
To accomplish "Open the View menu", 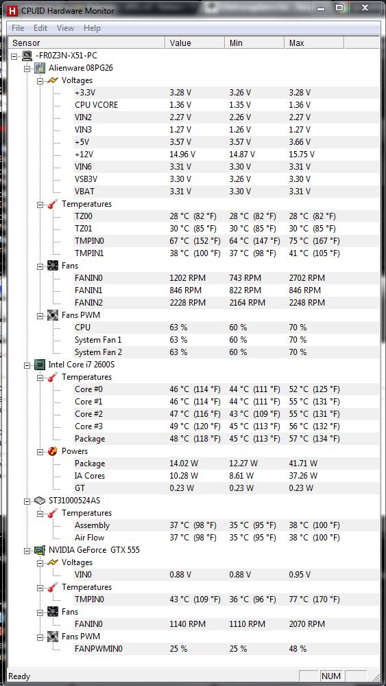I will tap(66, 28).
